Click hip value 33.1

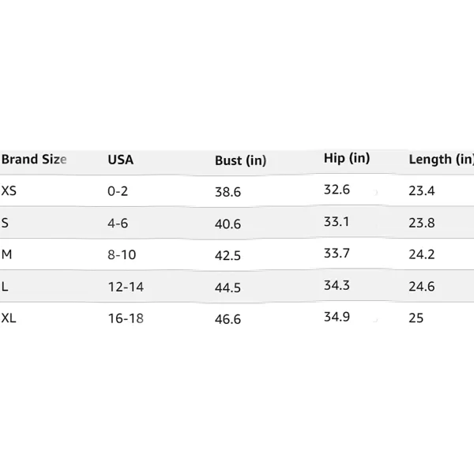pos(337,221)
